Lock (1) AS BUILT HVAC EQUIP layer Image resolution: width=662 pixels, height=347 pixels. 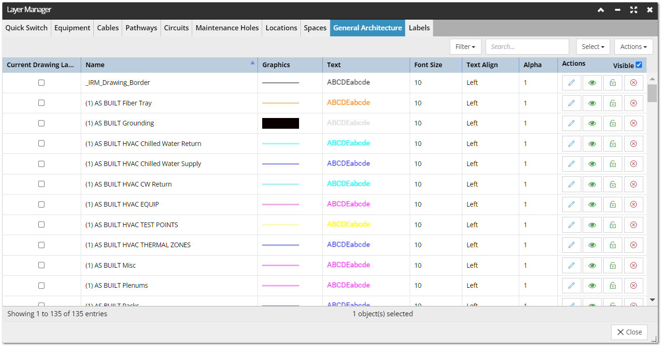coord(613,204)
